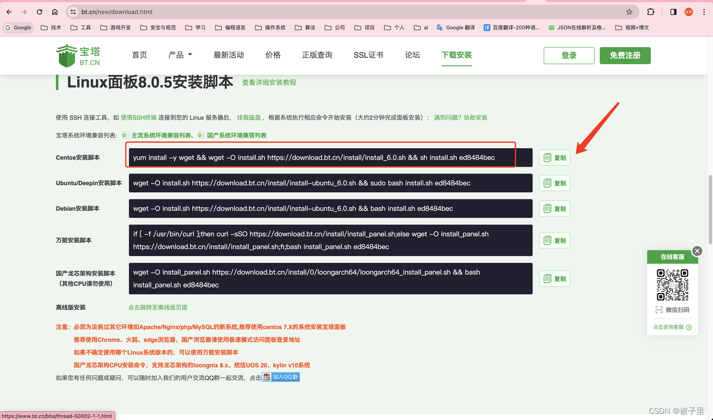Open the Chrome profile avatar
This screenshot has height=420, width=713.
[x=689, y=12]
